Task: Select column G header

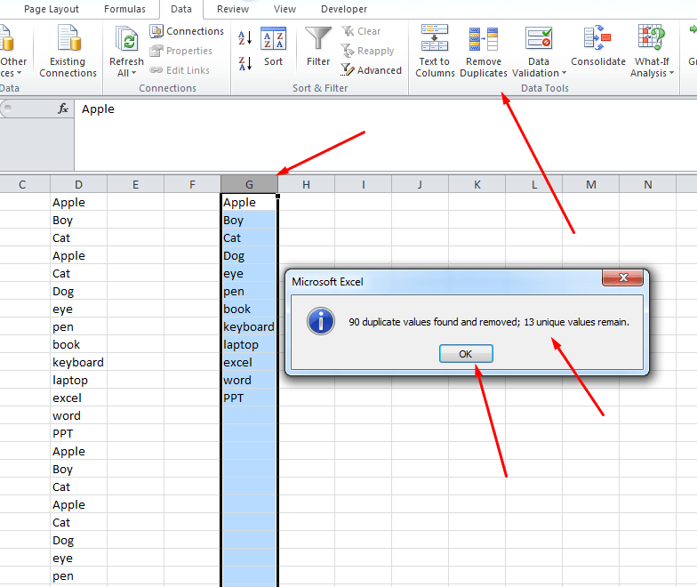Action: (249, 184)
